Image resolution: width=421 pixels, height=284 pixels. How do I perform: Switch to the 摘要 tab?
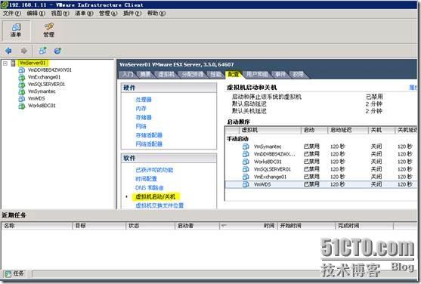tap(146, 74)
